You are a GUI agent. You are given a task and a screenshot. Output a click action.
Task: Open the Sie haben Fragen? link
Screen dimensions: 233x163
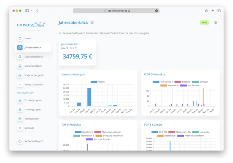coord(34,141)
